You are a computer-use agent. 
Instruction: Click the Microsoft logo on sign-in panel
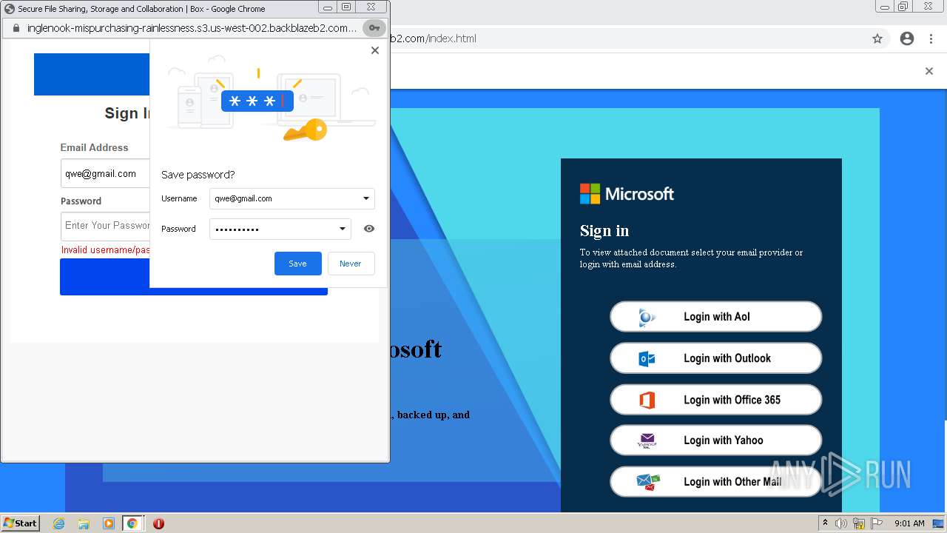tap(627, 194)
